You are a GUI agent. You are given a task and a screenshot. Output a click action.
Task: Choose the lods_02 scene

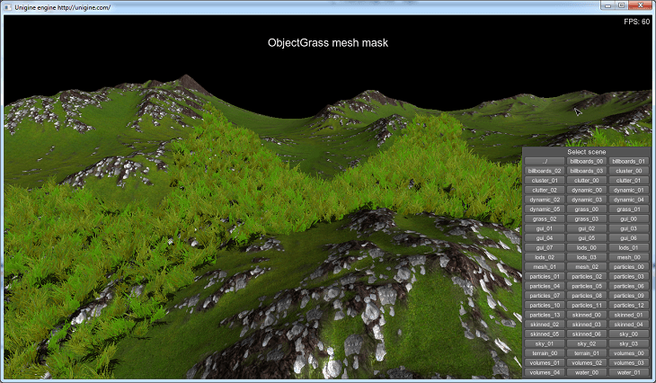pyautogui.click(x=544, y=257)
